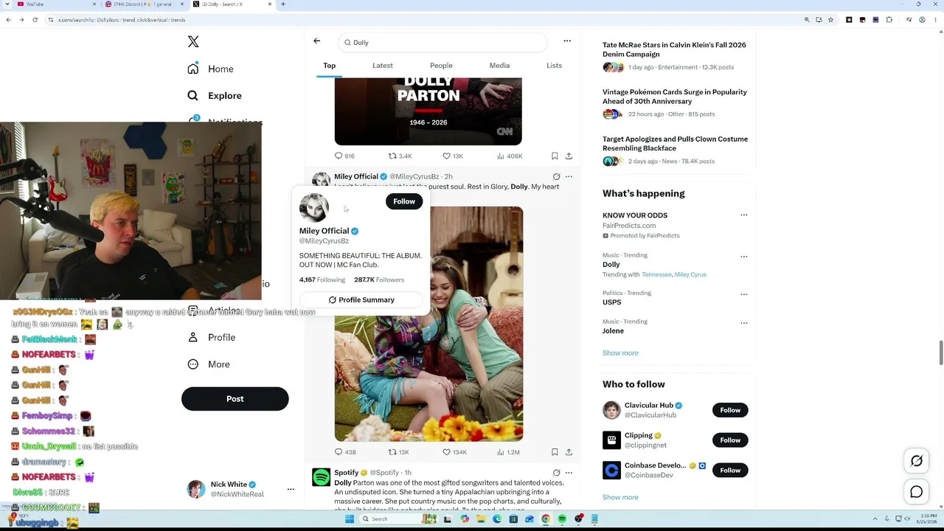
Task: Open the More menu in sidebar
Action: [x=209, y=364]
